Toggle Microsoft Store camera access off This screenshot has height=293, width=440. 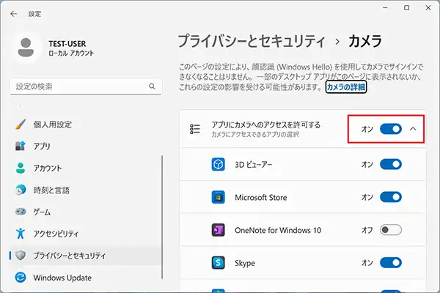391,197
